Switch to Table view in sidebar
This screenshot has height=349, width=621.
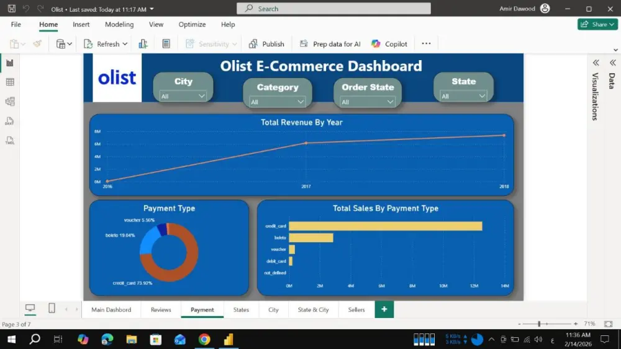coord(10,82)
